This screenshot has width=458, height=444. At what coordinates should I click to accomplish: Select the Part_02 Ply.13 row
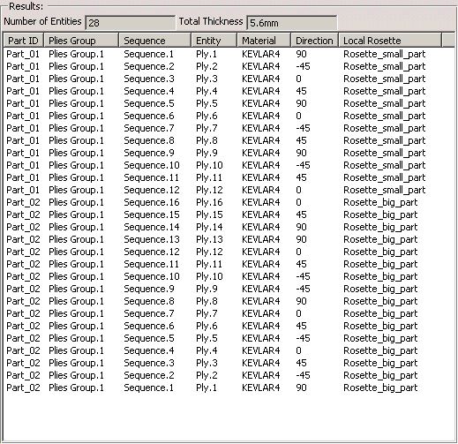click(229, 239)
